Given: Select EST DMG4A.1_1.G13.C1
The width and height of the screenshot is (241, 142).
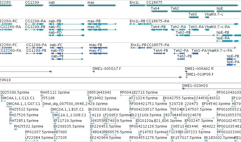Looking at the screenshot, I should point(3,101).
